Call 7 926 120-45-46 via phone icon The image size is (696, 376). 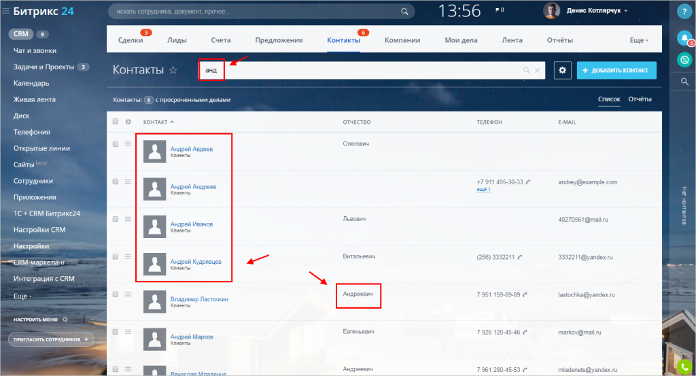[525, 332]
